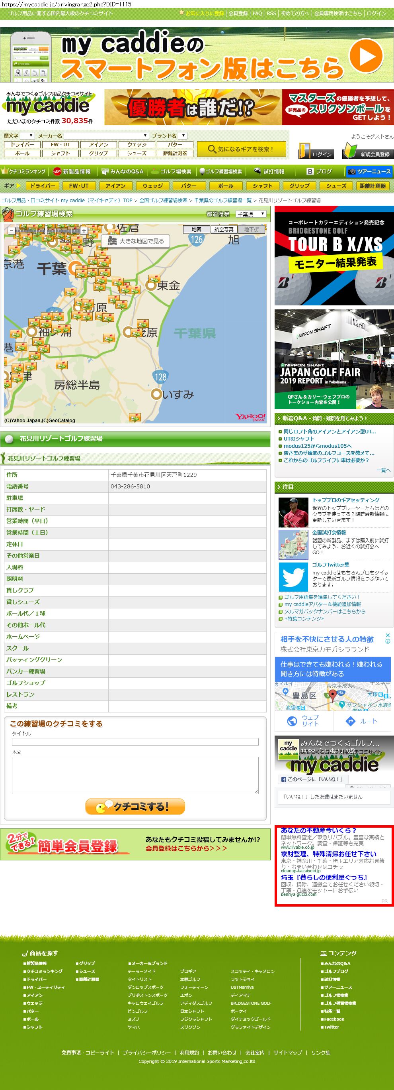The height and width of the screenshot is (1090, 394).
Task: Switch map to 地図 view
Action: click(x=196, y=229)
